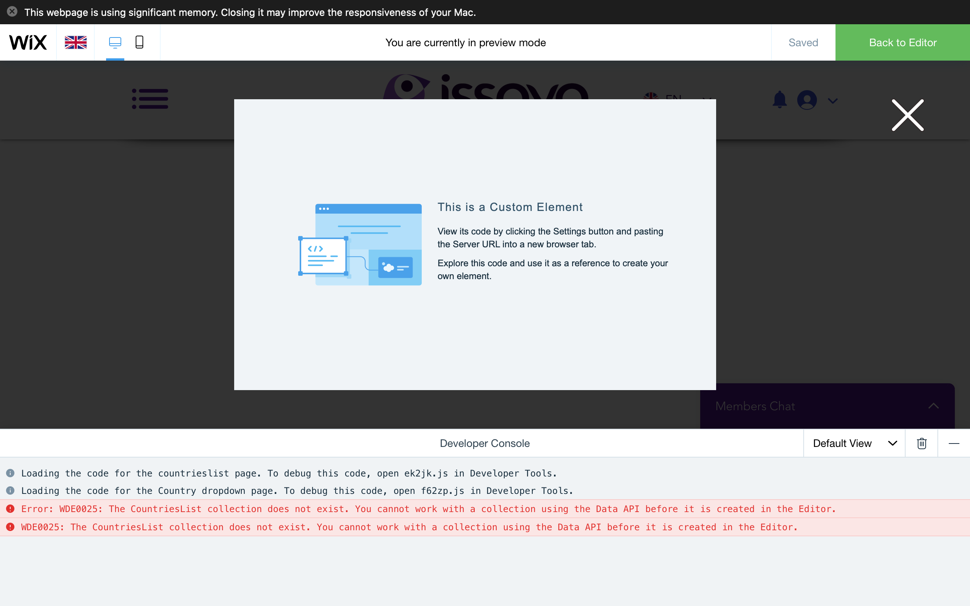This screenshot has height=606, width=970.
Task: Click the Developer Console title bar
Action: 484,443
